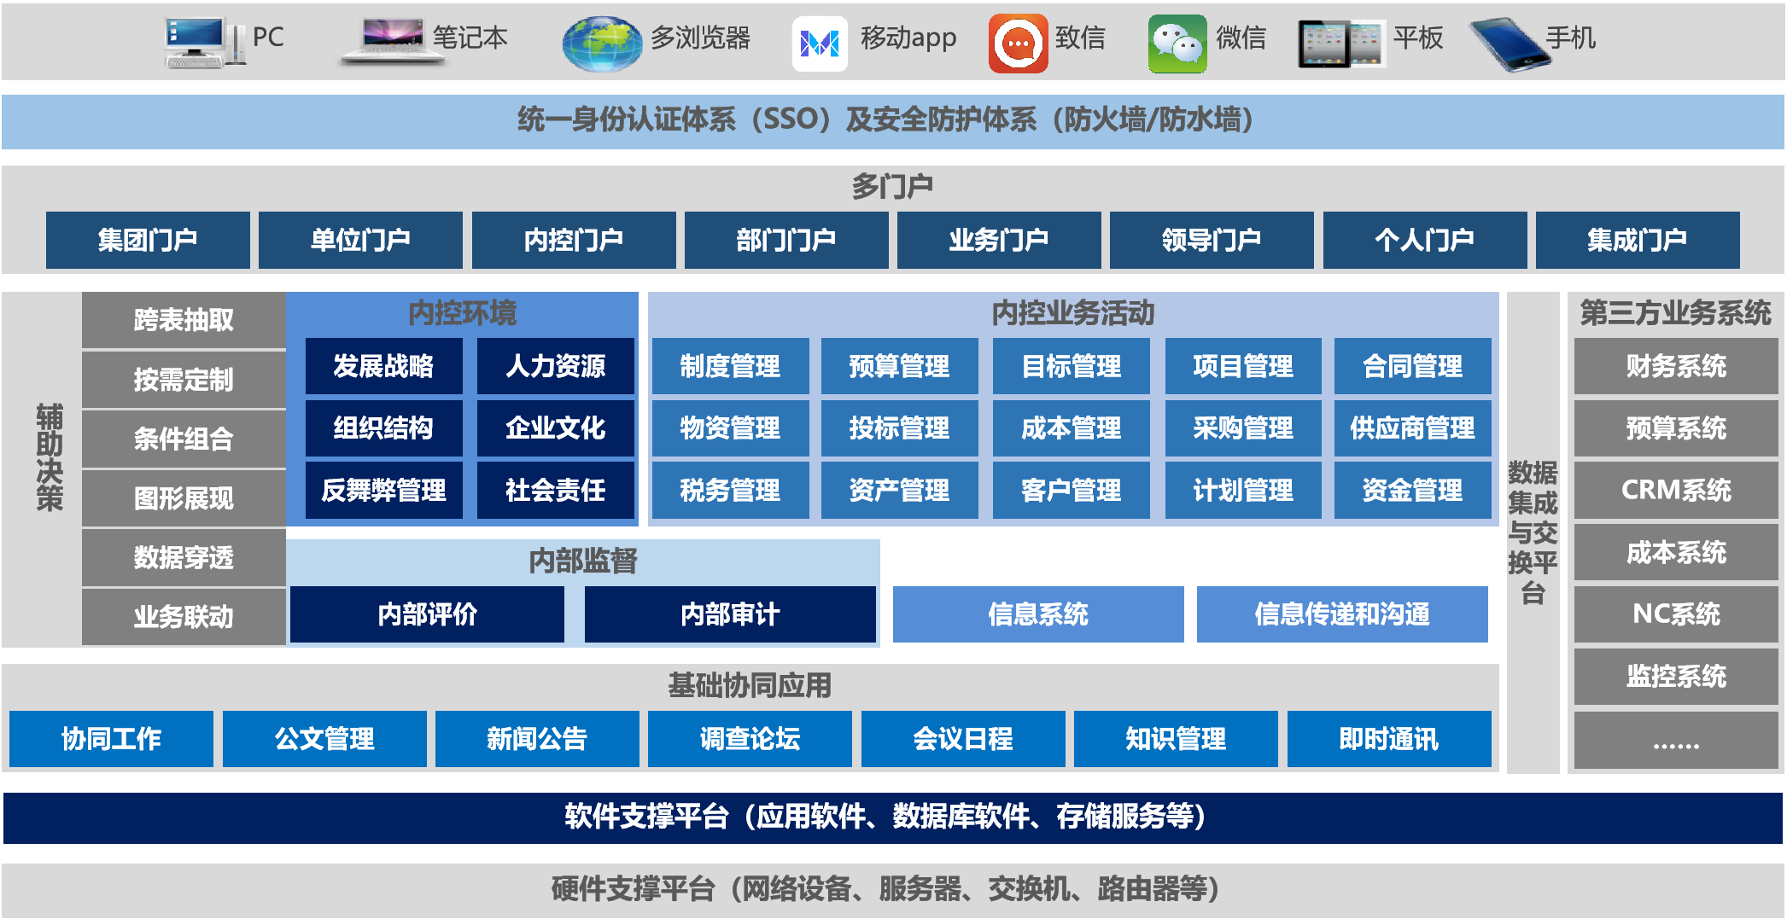Select 按需定制 box
Image resolution: width=1787 pixels, height=919 pixels.
pyautogui.click(x=184, y=380)
